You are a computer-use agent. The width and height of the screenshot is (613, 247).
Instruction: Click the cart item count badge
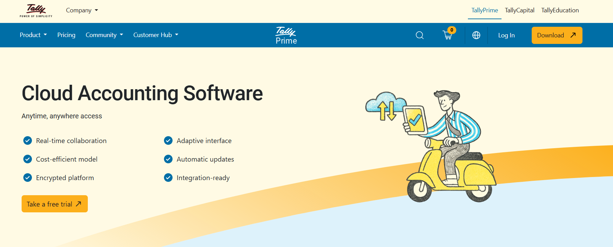452,30
